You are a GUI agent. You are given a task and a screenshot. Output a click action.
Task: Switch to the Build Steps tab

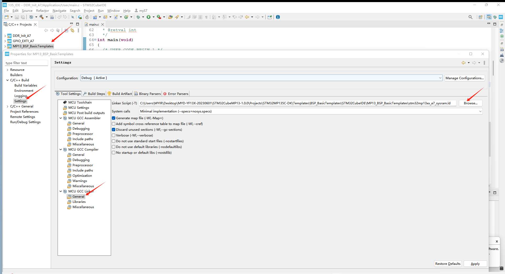click(x=94, y=94)
